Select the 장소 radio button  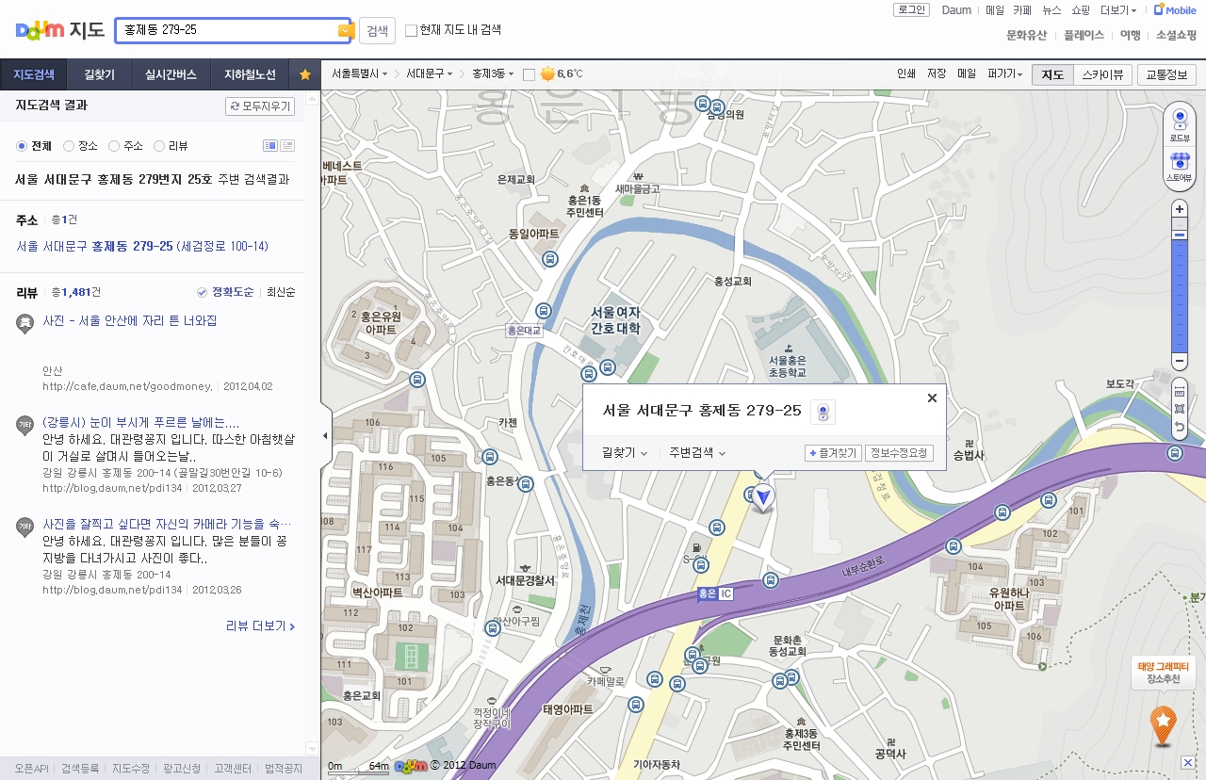[x=69, y=146]
